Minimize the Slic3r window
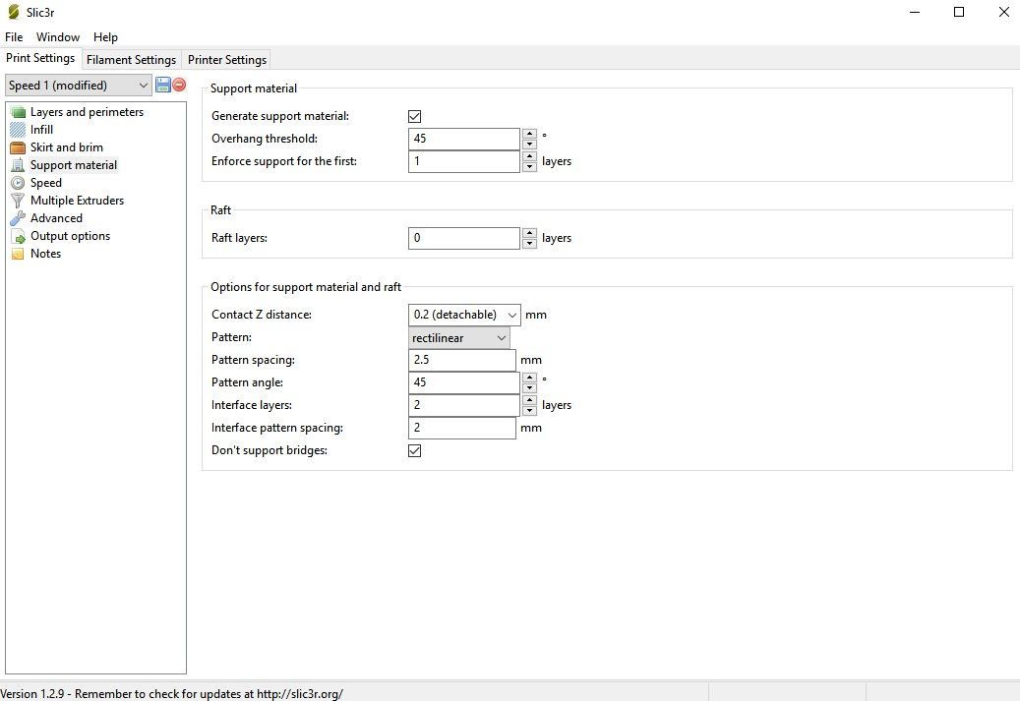 click(x=915, y=12)
